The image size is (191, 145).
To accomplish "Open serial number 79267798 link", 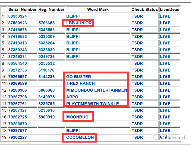I will 18,97.
